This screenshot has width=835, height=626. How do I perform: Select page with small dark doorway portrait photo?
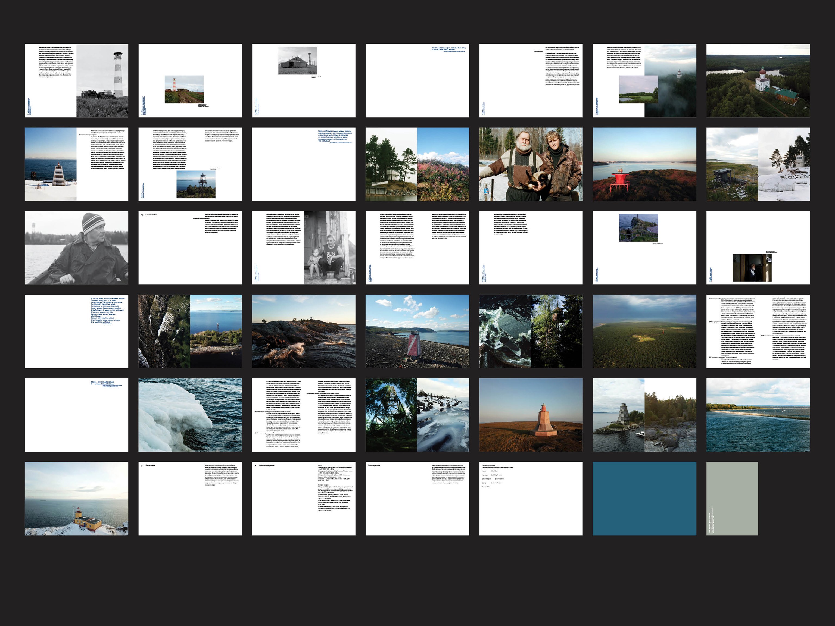(758, 248)
